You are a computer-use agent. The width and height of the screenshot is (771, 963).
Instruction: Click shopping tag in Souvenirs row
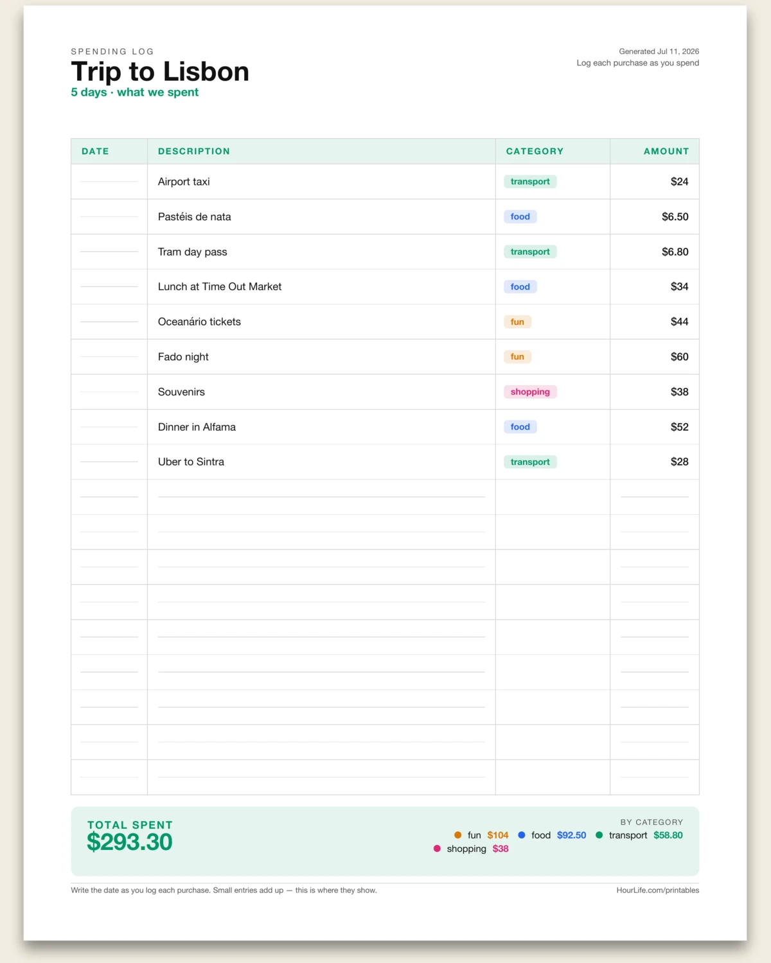(530, 392)
